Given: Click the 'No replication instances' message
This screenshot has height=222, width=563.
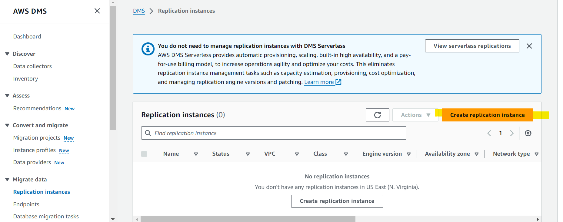Looking at the screenshot, I should (337, 176).
